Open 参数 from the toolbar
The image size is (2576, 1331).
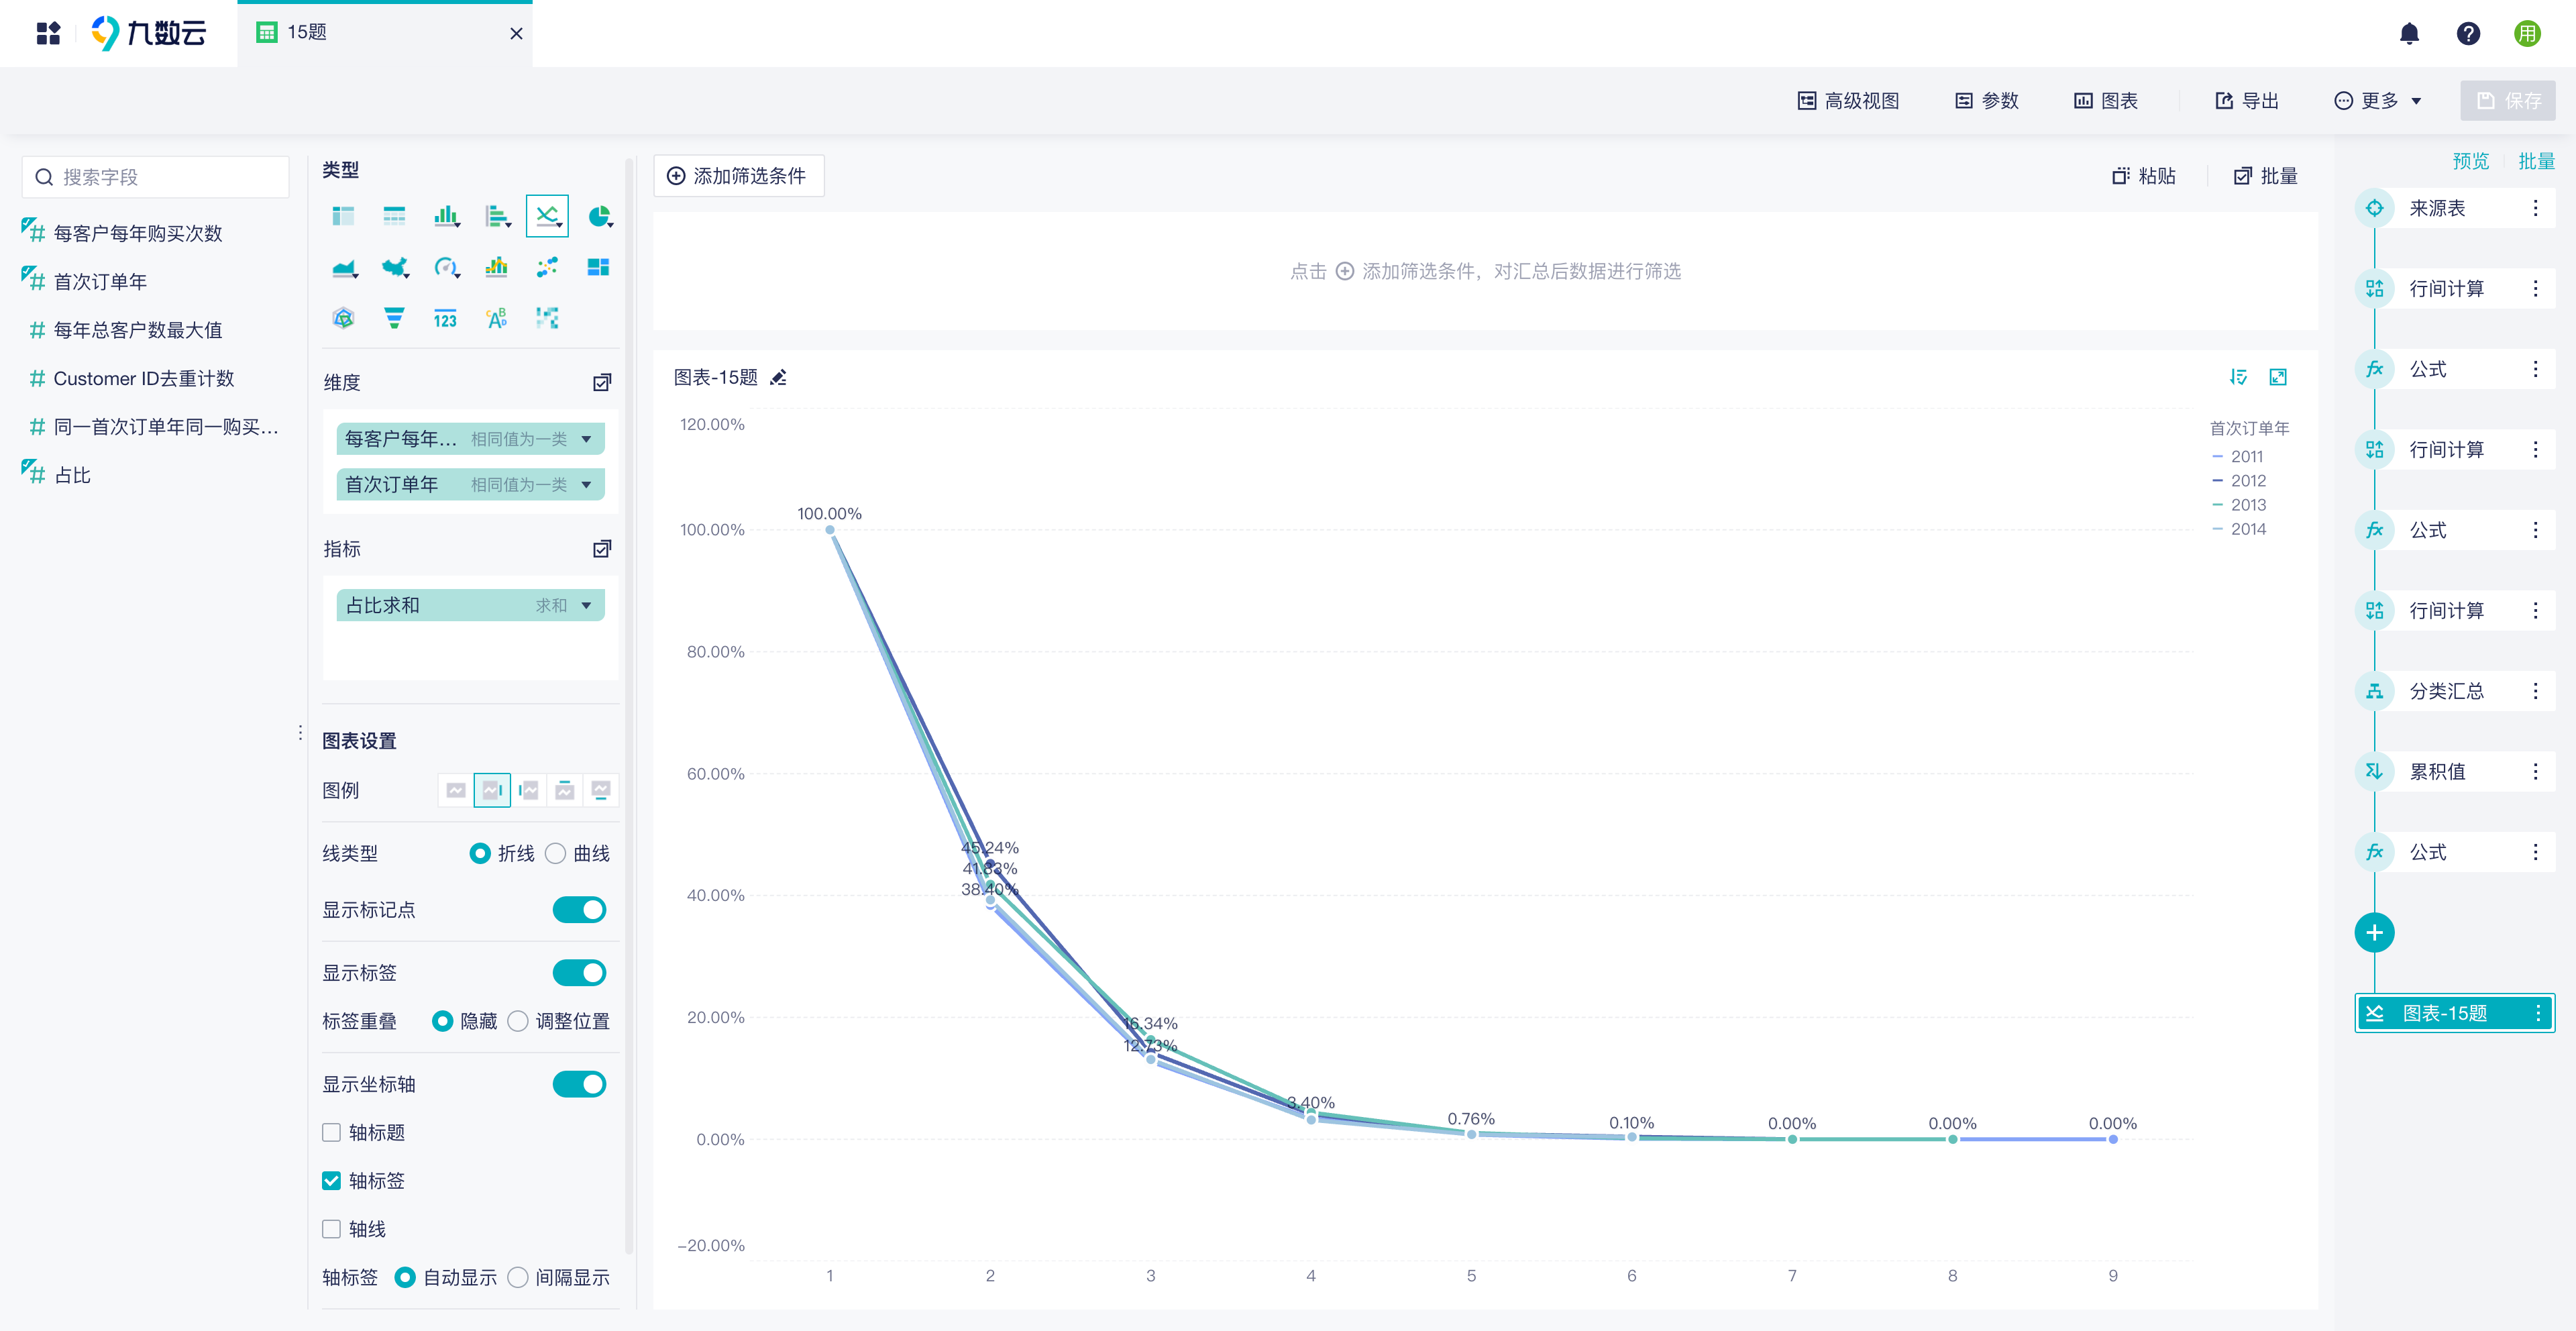tap(1987, 100)
